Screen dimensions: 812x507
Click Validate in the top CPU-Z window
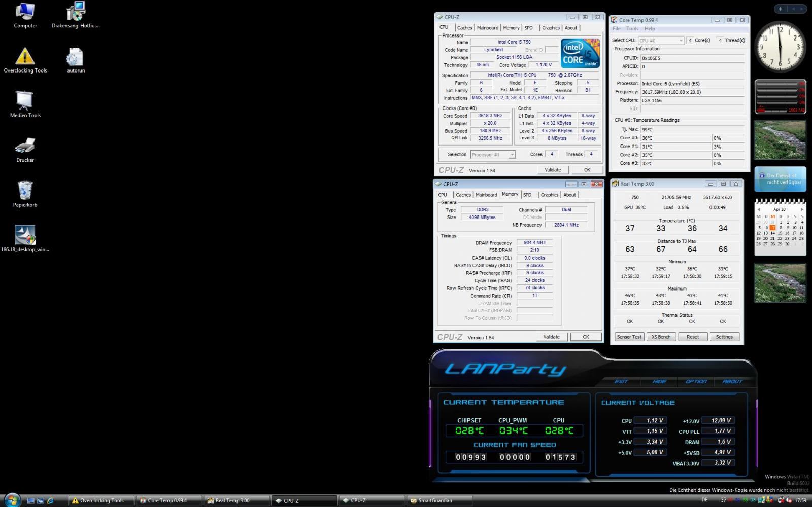click(x=553, y=170)
